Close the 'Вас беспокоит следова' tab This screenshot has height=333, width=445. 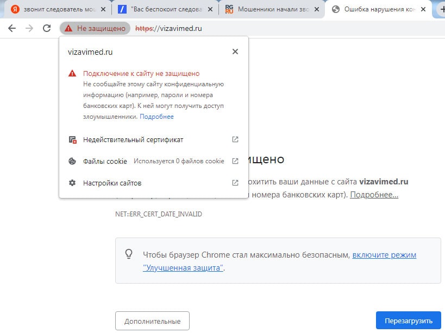[x=210, y=9]
